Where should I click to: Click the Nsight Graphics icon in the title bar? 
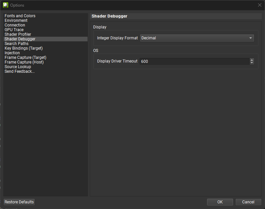(x=5, y=5)
